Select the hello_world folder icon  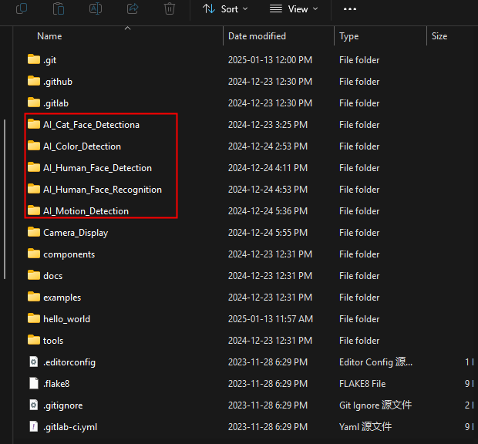(x=34, y=318)
